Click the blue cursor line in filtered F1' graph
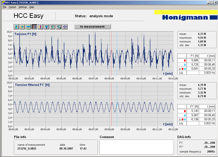The width and height of the screenshot is (218, 157). [x=117, y=104]
